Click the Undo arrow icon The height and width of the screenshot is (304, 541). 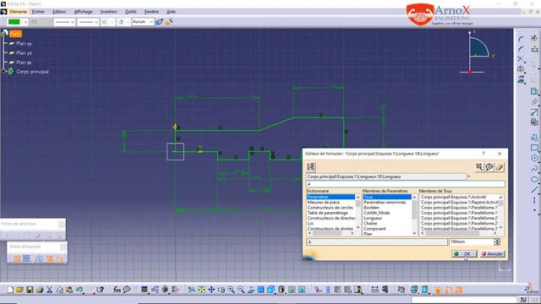79,290
